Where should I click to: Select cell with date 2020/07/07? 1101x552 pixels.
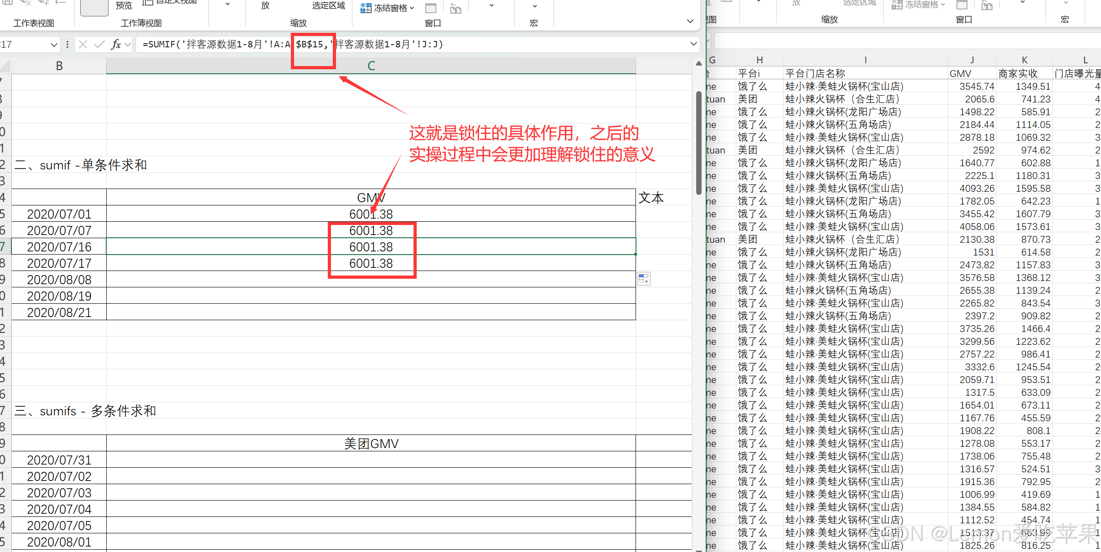pos(59,230)
